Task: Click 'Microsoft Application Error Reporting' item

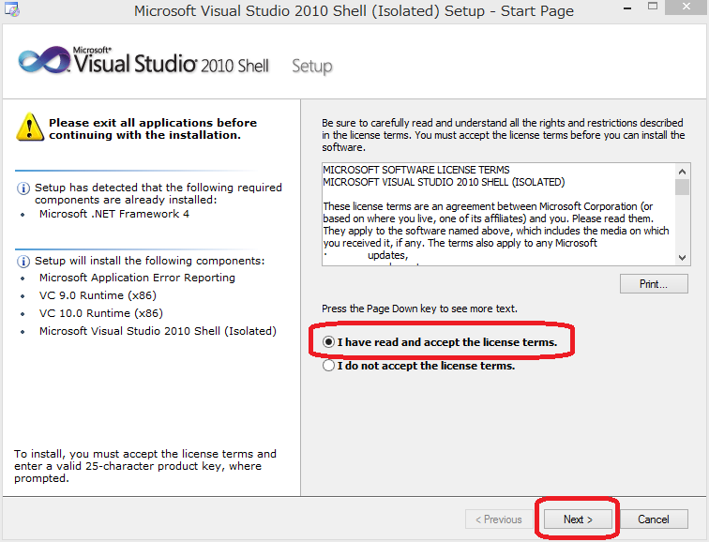Action: tap(137, 278)
